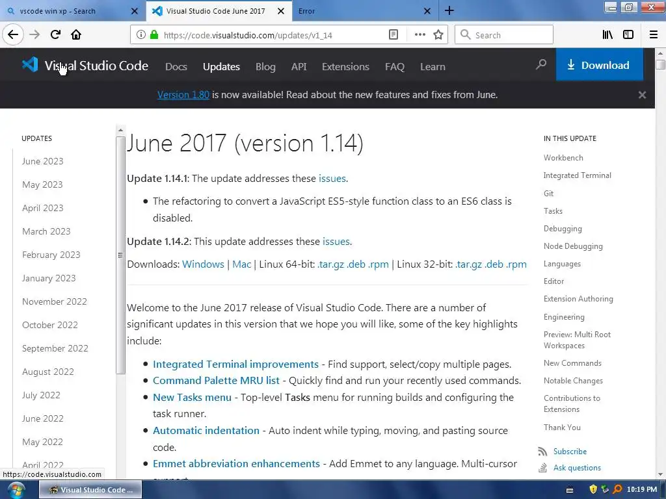Open Command Palette MRU list link

pos(216,380)
